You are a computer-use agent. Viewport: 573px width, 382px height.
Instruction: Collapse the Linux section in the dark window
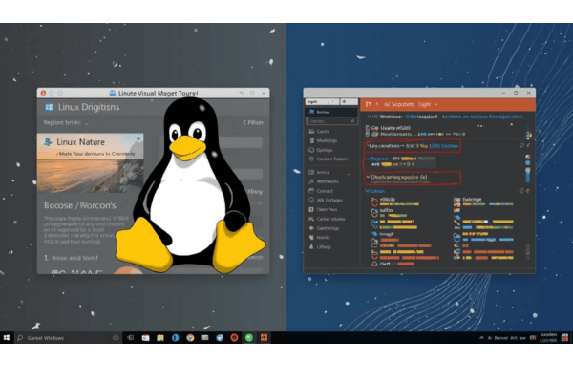(368, 191)
